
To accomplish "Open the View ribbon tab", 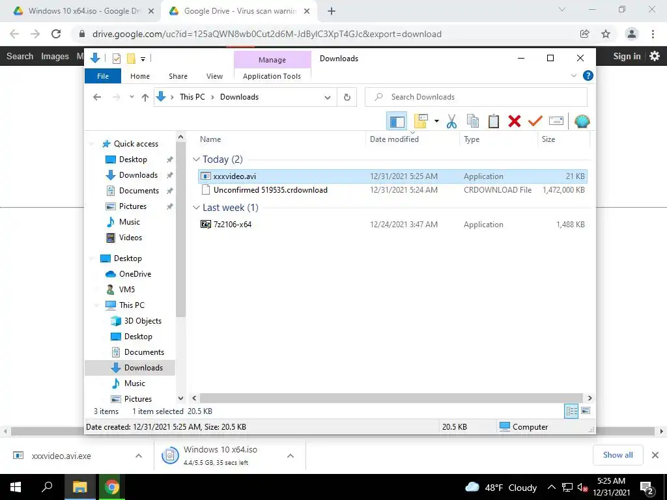I will click(x=214, y=76).
